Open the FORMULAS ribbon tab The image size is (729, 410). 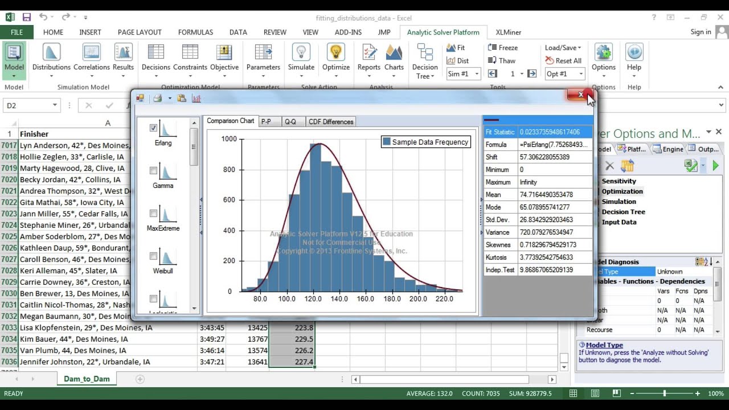(x=195, y=32)
